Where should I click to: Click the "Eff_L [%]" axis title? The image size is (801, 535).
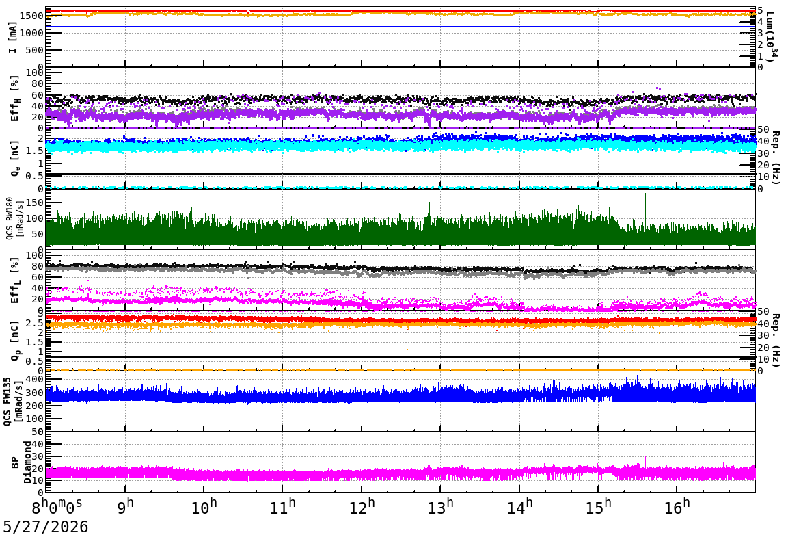click(14, 280)
